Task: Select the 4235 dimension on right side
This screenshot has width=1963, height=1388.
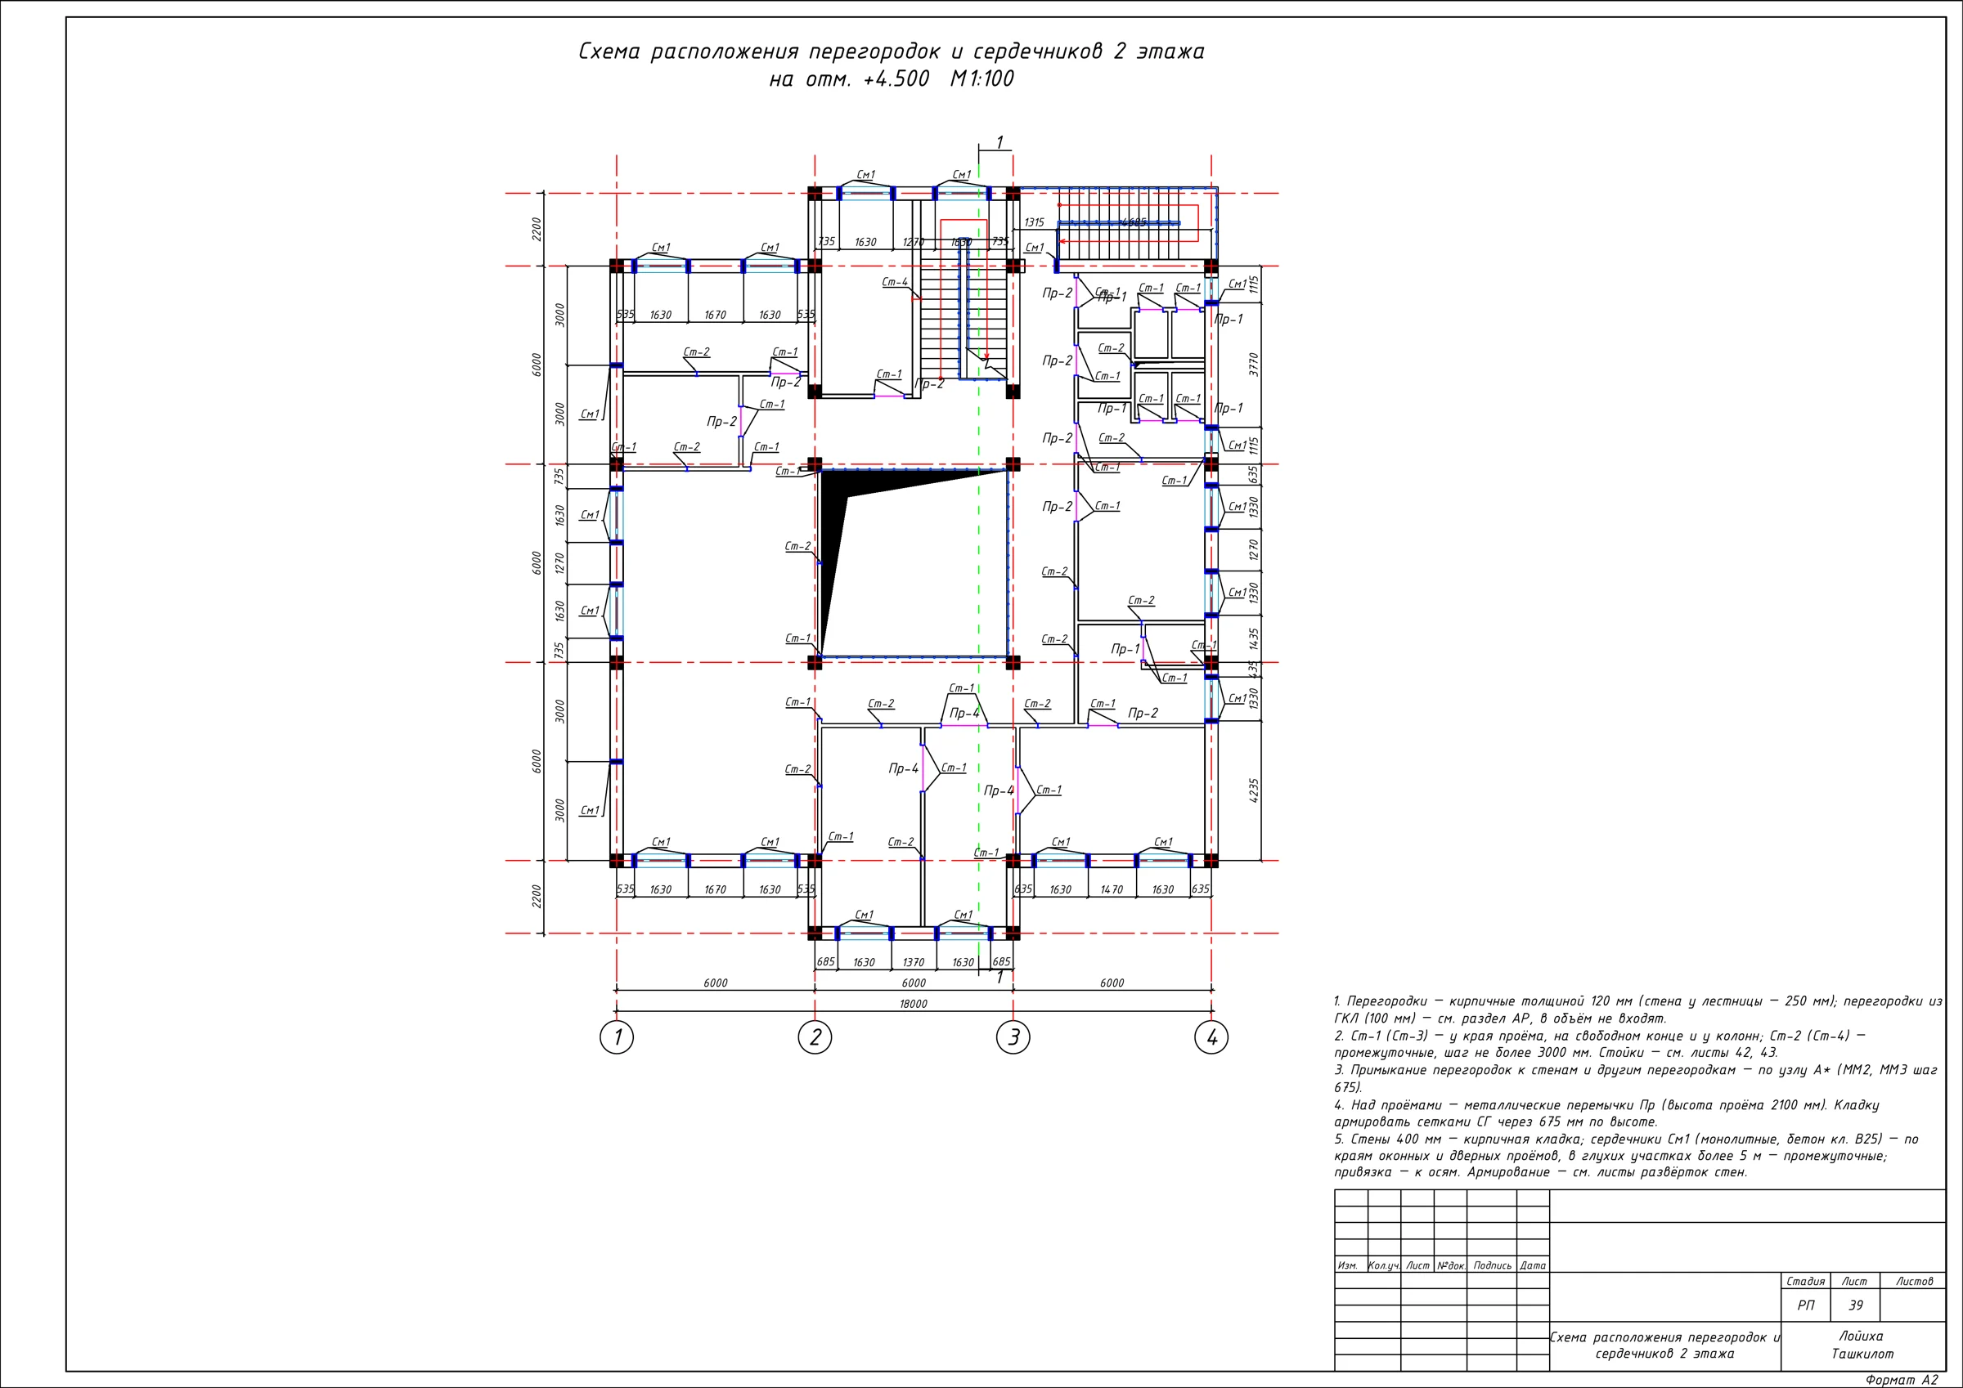Action: coord(1254,790)
